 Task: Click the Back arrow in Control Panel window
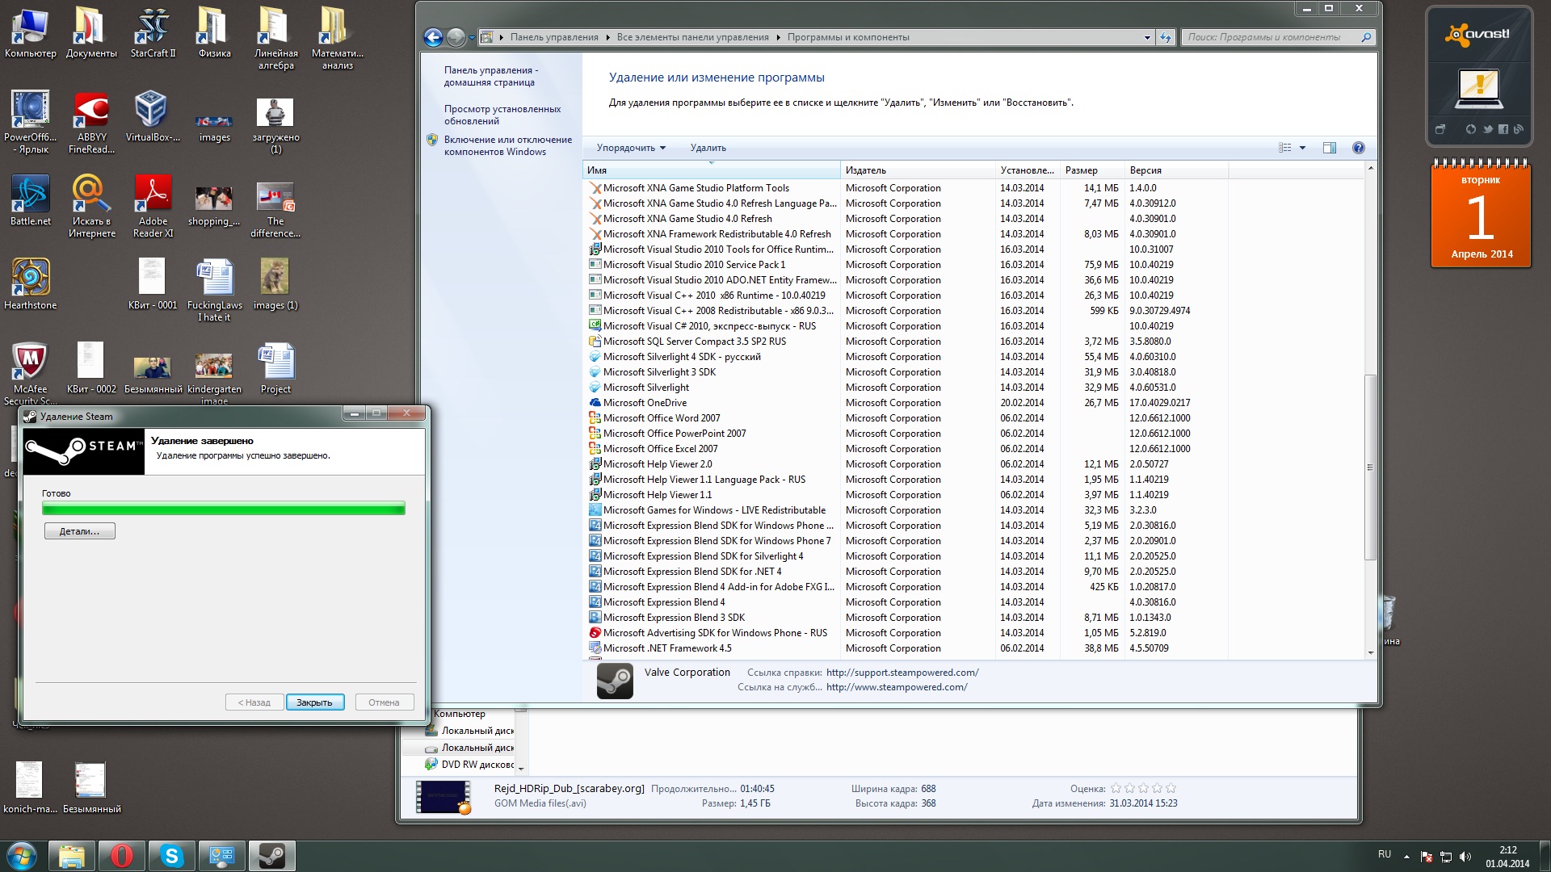[x=433, y=37]
